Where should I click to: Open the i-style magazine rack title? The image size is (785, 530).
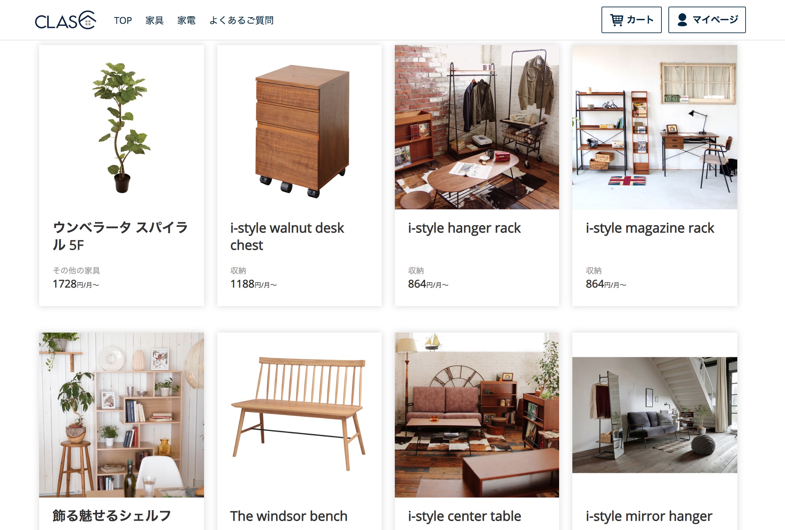click(x=650, y=228)
